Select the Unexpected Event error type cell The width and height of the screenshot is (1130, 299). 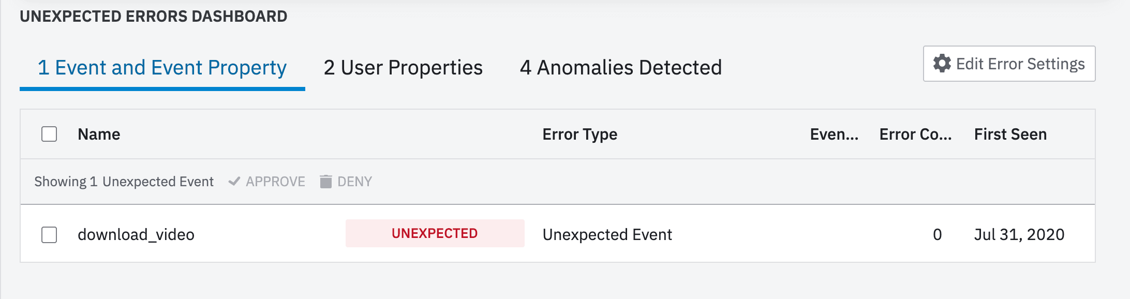click(x=607, y=235)
